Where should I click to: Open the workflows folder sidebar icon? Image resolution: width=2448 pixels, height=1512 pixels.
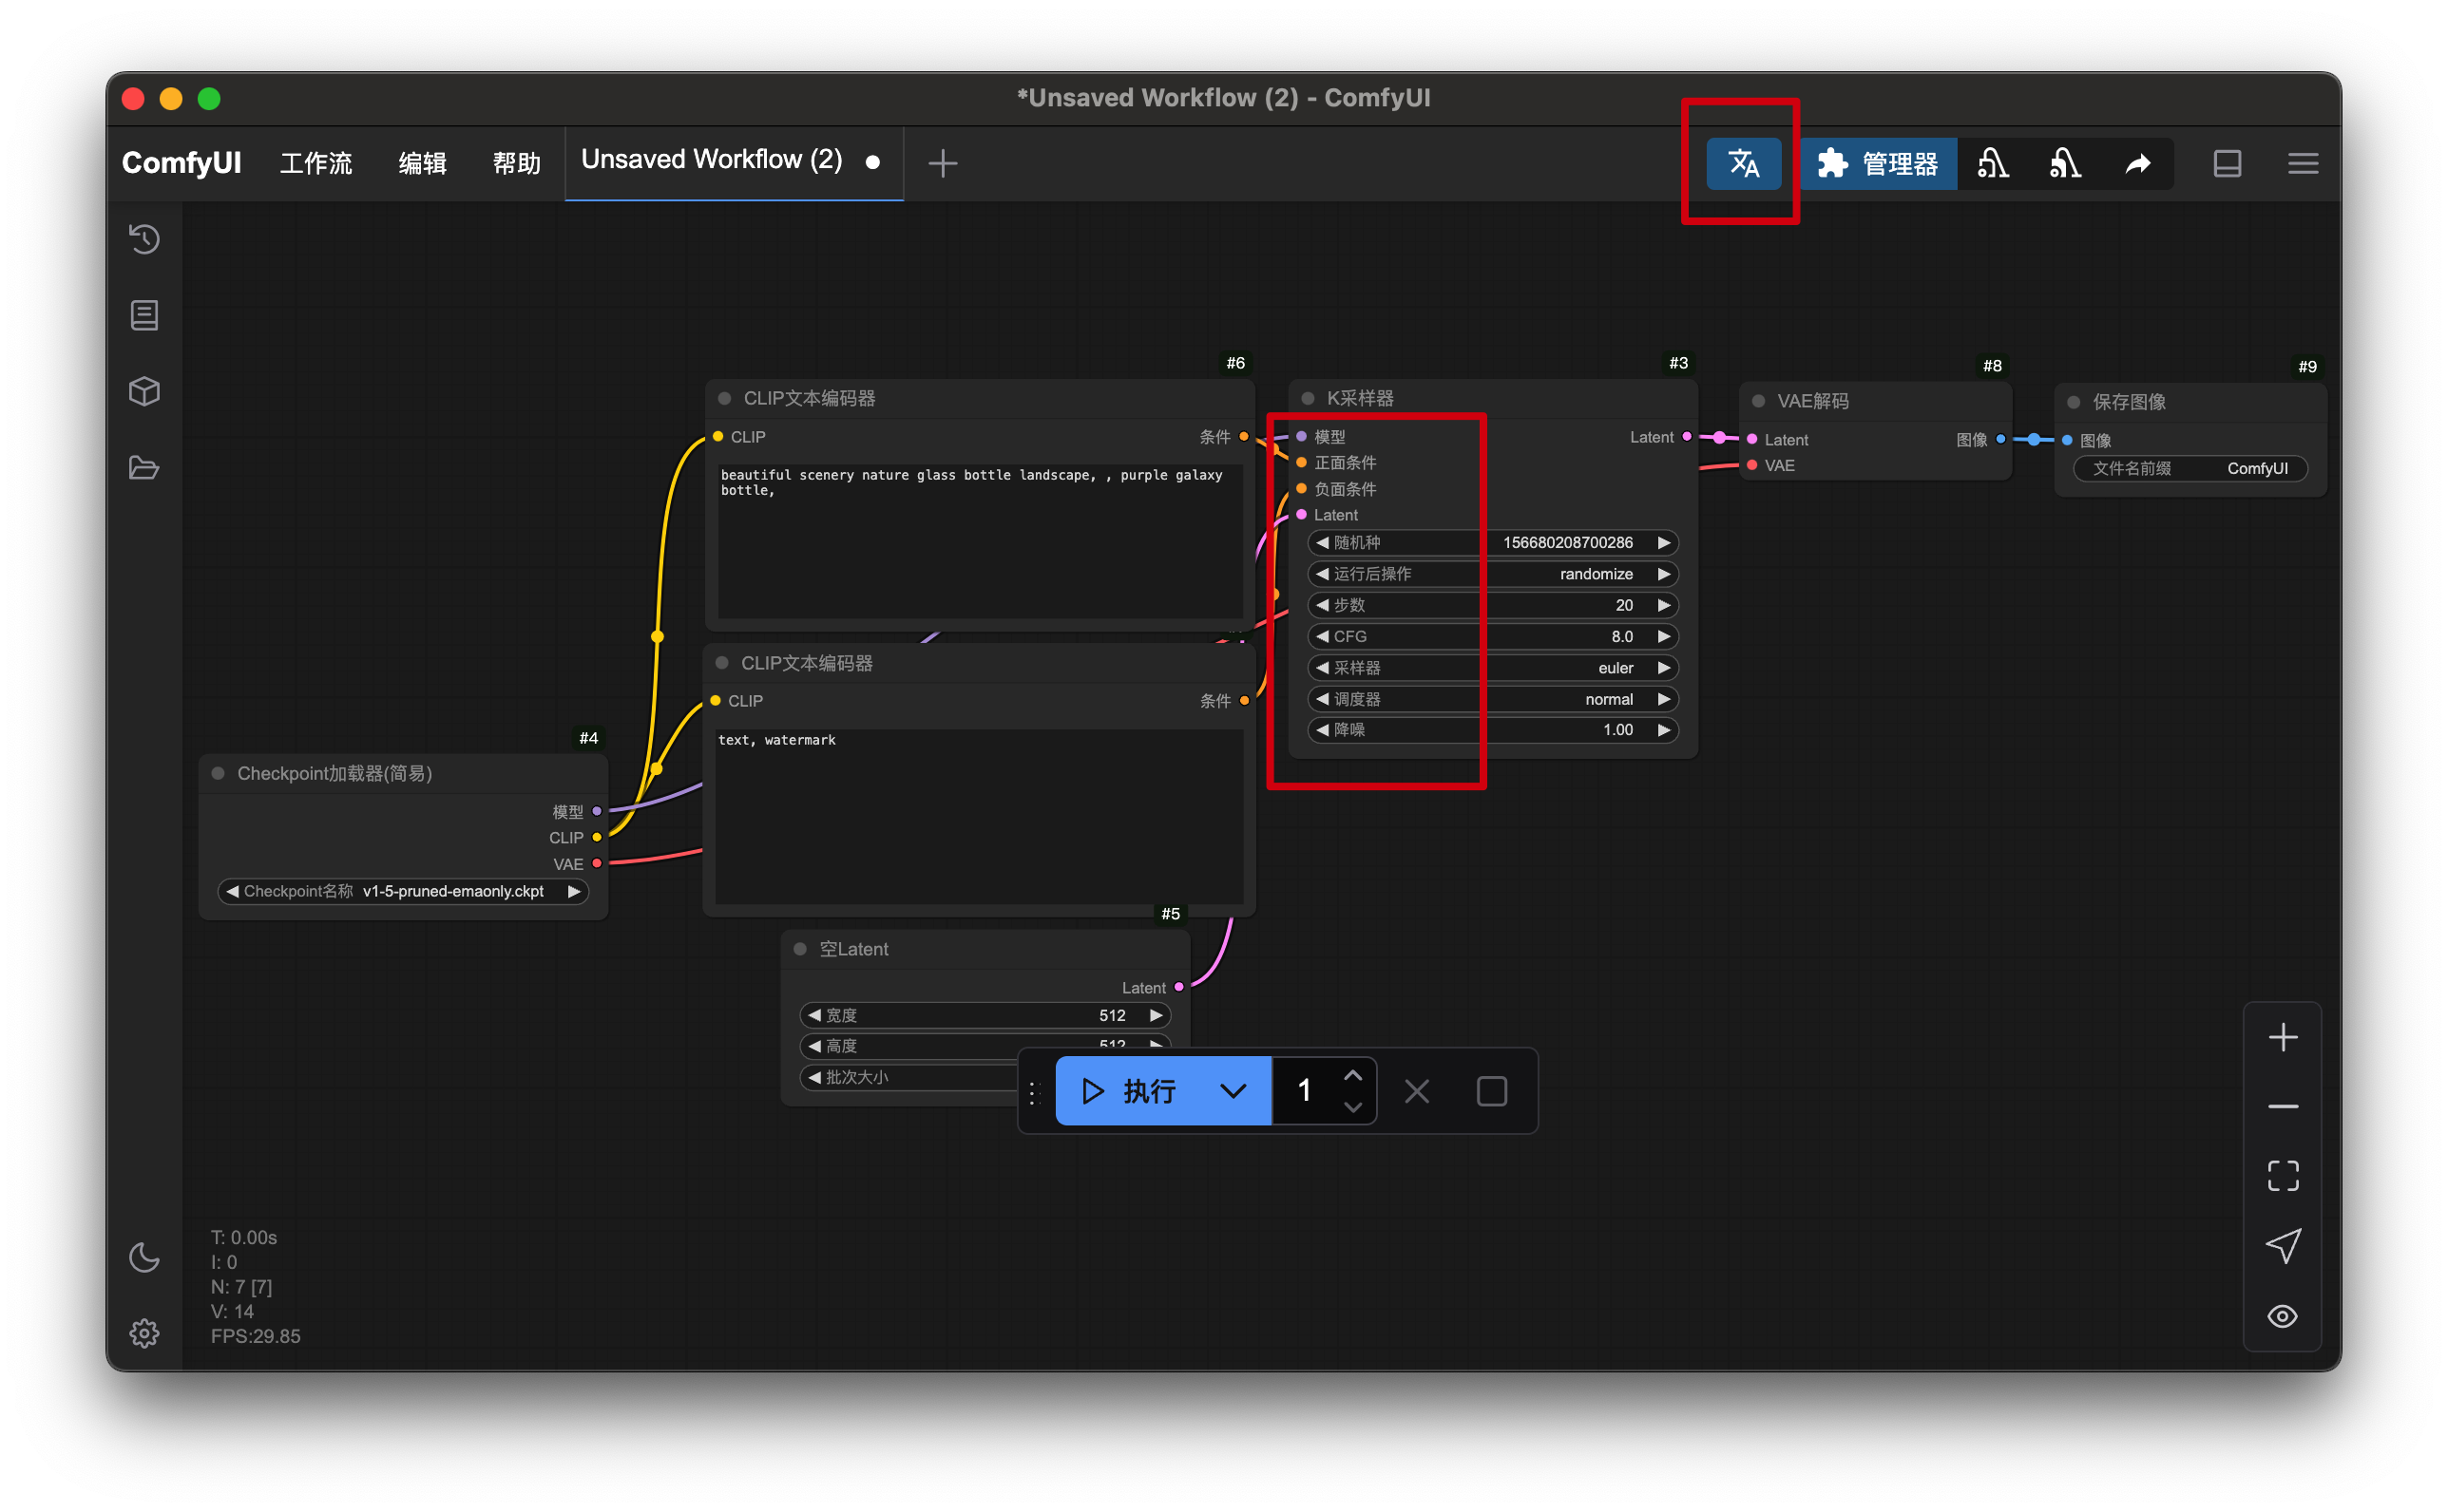144,467
